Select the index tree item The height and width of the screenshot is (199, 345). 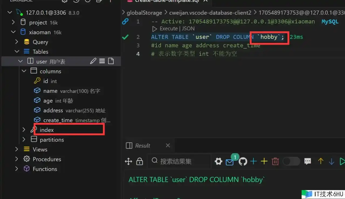click(61, 130)
